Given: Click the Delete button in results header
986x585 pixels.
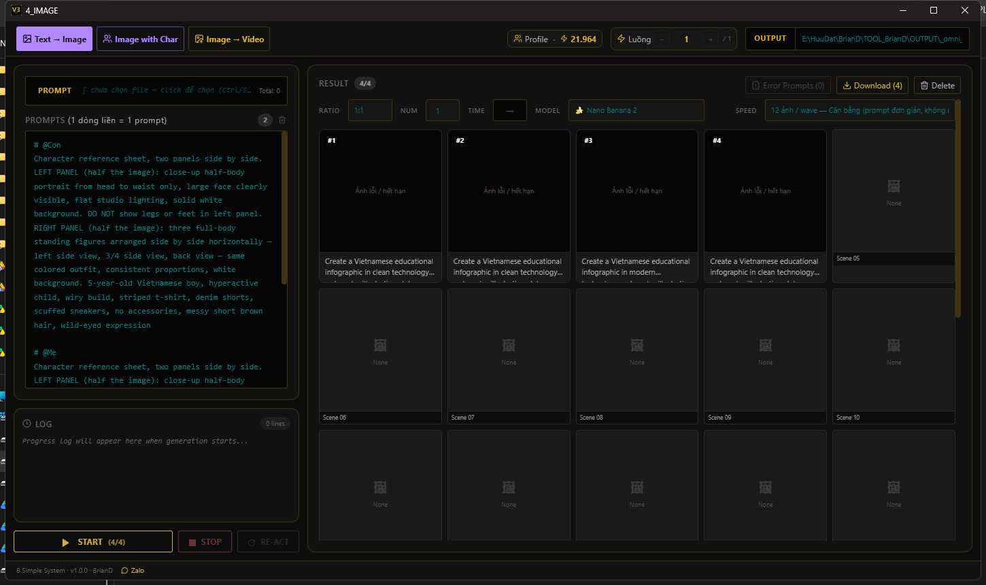Looking at the screenshot, I should (x=937, y=86).
